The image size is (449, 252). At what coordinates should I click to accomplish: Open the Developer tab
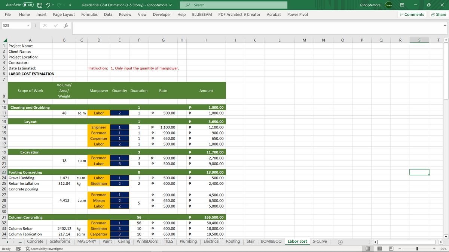(162, 15)
